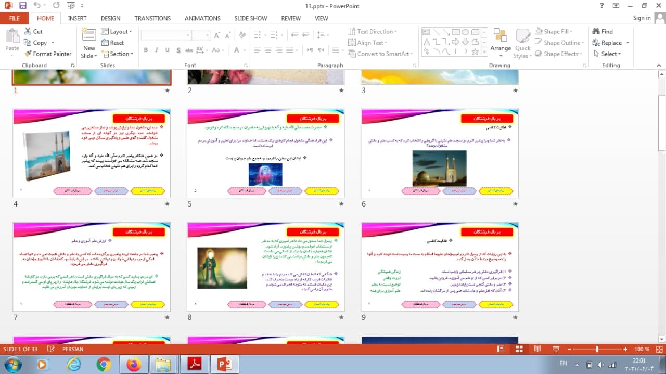Open Reading View from status bar

[537, 349]
